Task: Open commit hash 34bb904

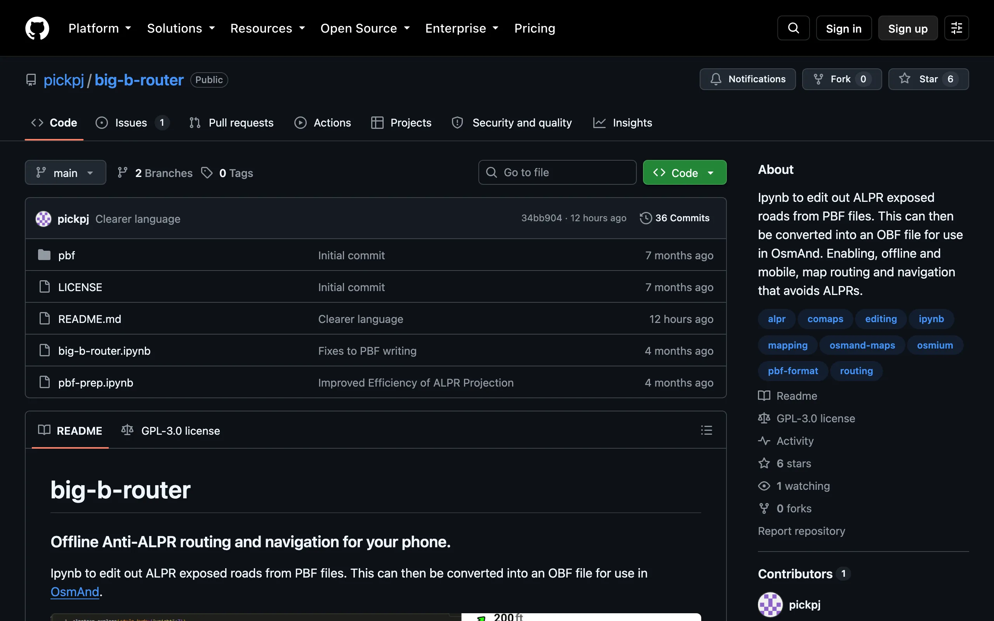Action: pyautogui.click(x=541, y=218)
